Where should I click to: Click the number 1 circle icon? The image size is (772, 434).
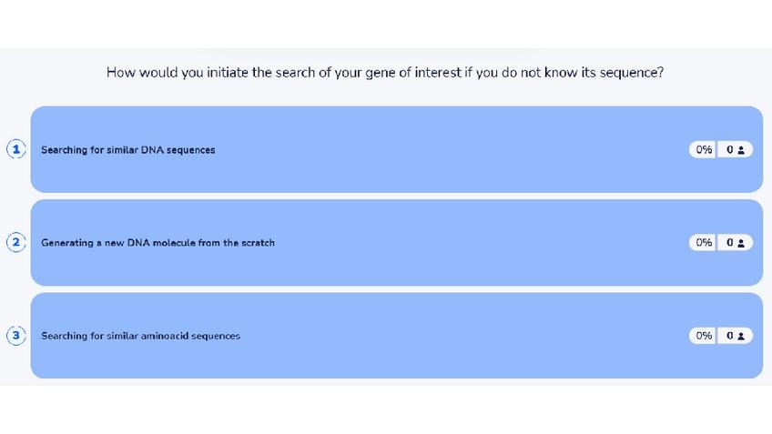(x=16, y=149)
